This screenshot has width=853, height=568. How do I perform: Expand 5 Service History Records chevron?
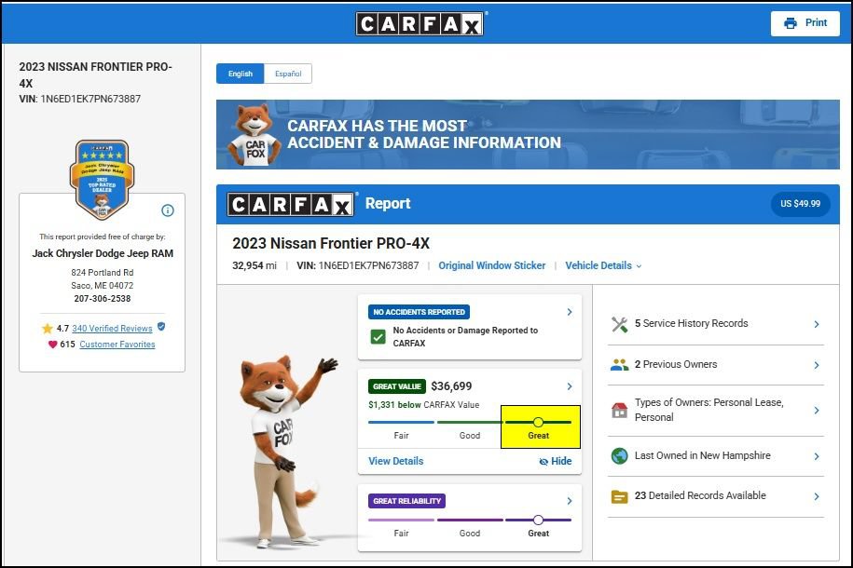click(817, 324)
